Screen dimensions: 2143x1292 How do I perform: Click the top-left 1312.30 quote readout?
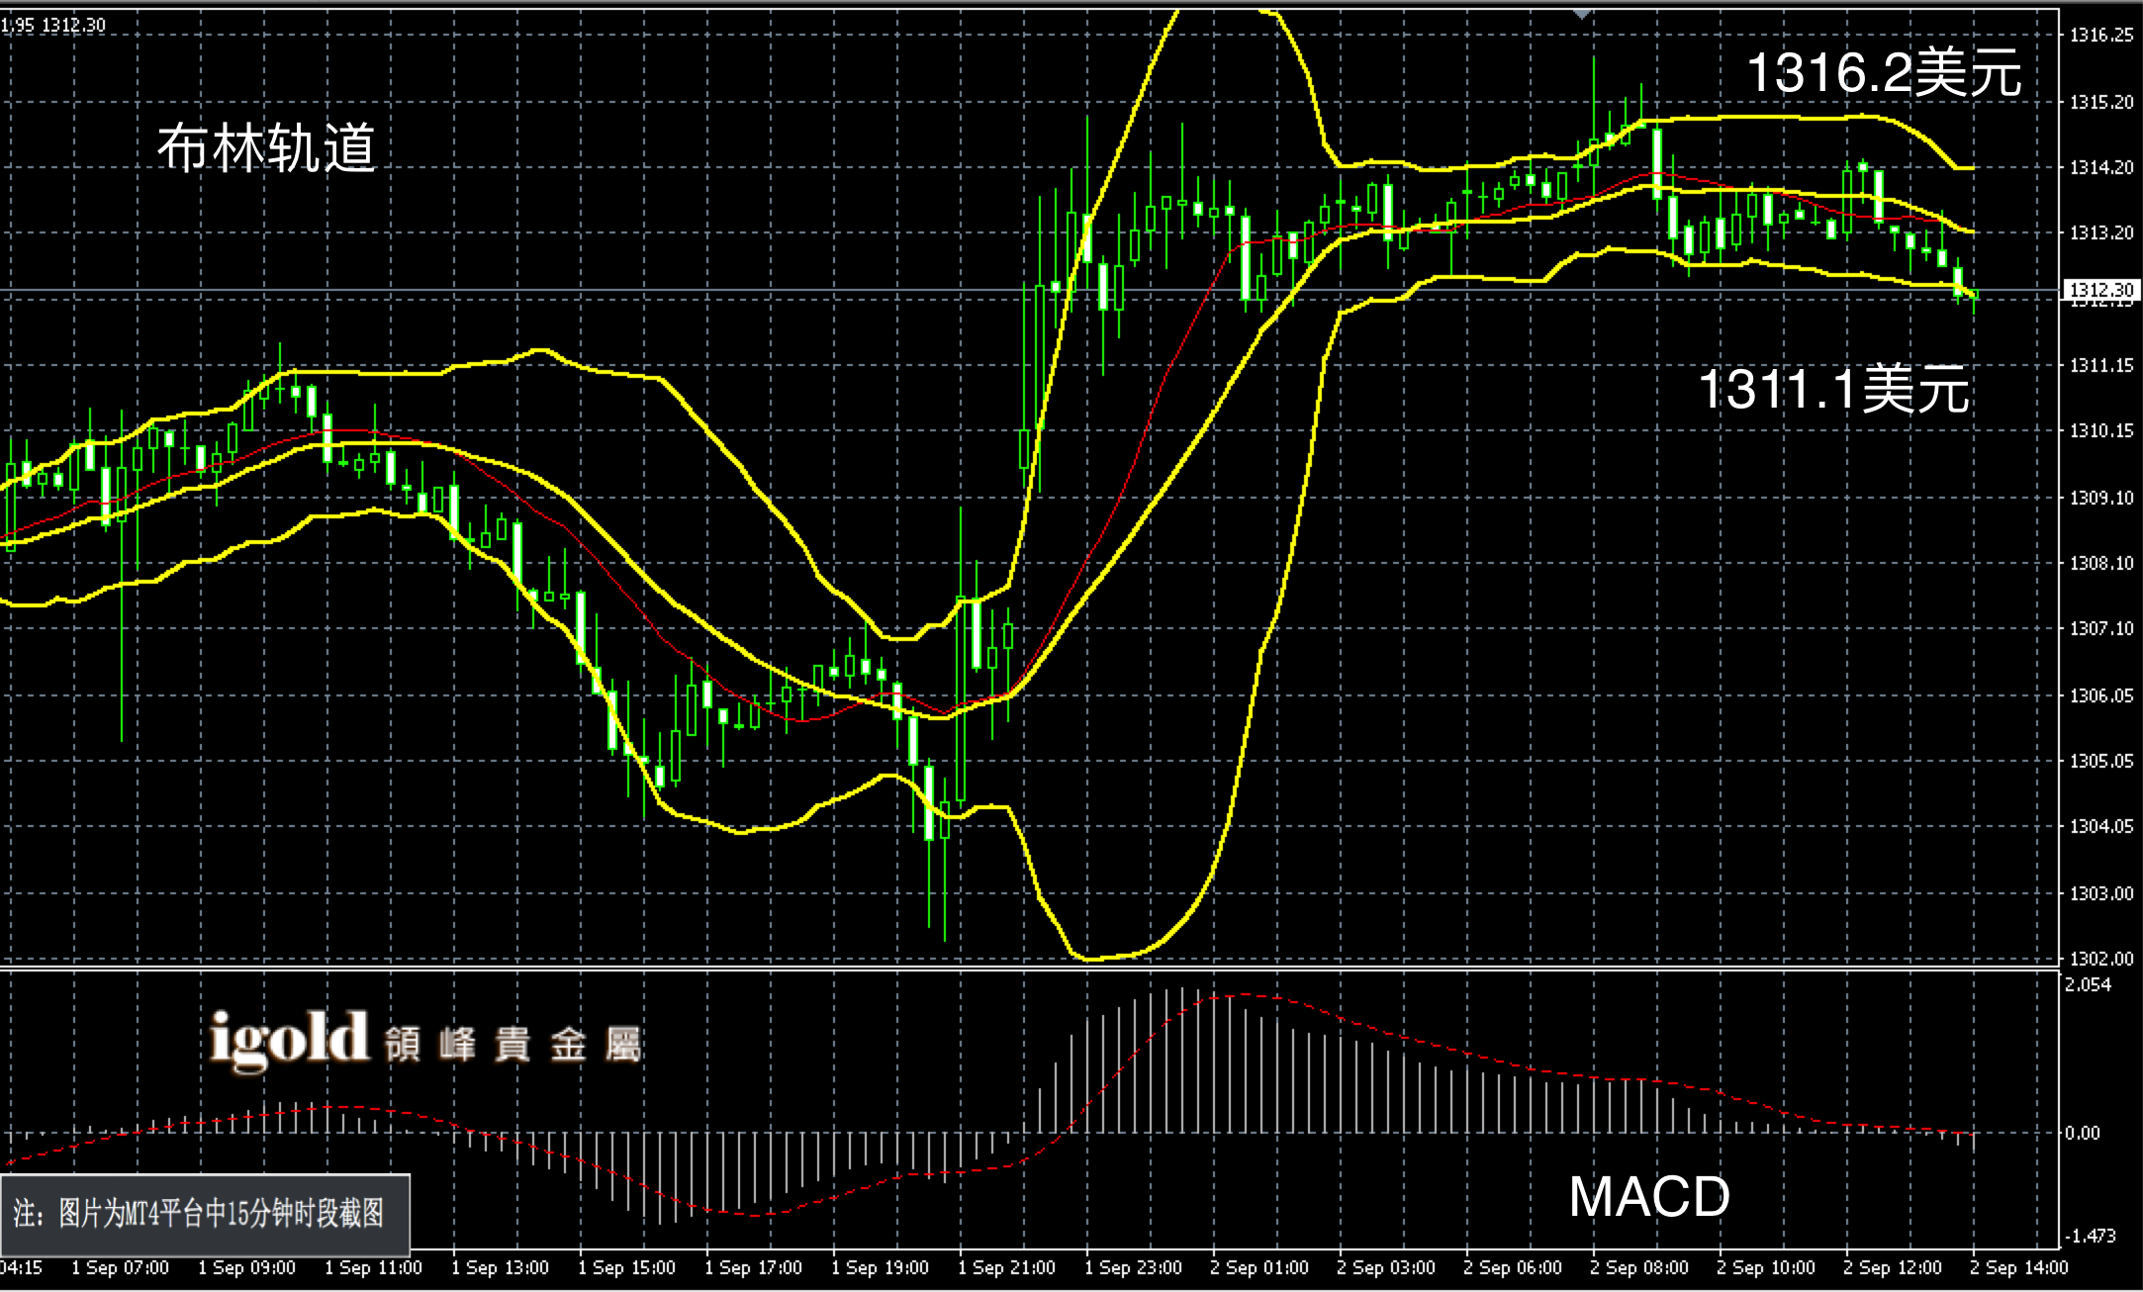[73, 25]
